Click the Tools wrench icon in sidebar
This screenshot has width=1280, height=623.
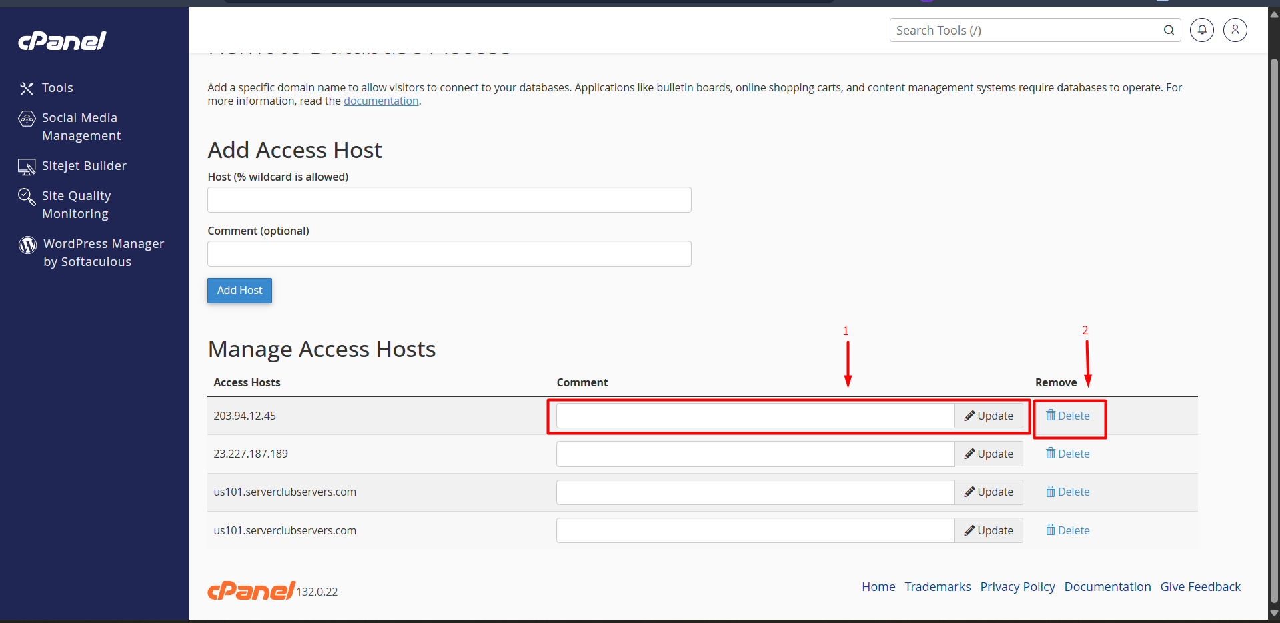[x=27, y=88]
